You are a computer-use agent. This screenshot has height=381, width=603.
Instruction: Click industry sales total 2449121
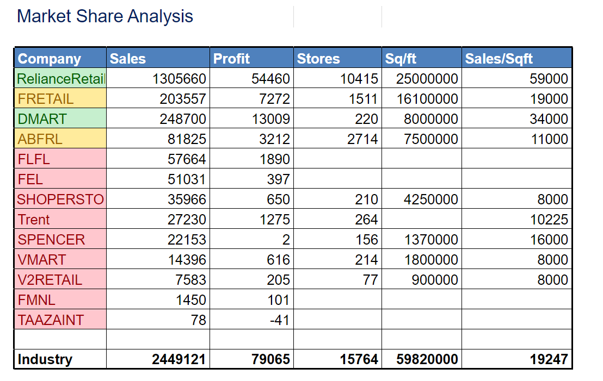point(179,359)
